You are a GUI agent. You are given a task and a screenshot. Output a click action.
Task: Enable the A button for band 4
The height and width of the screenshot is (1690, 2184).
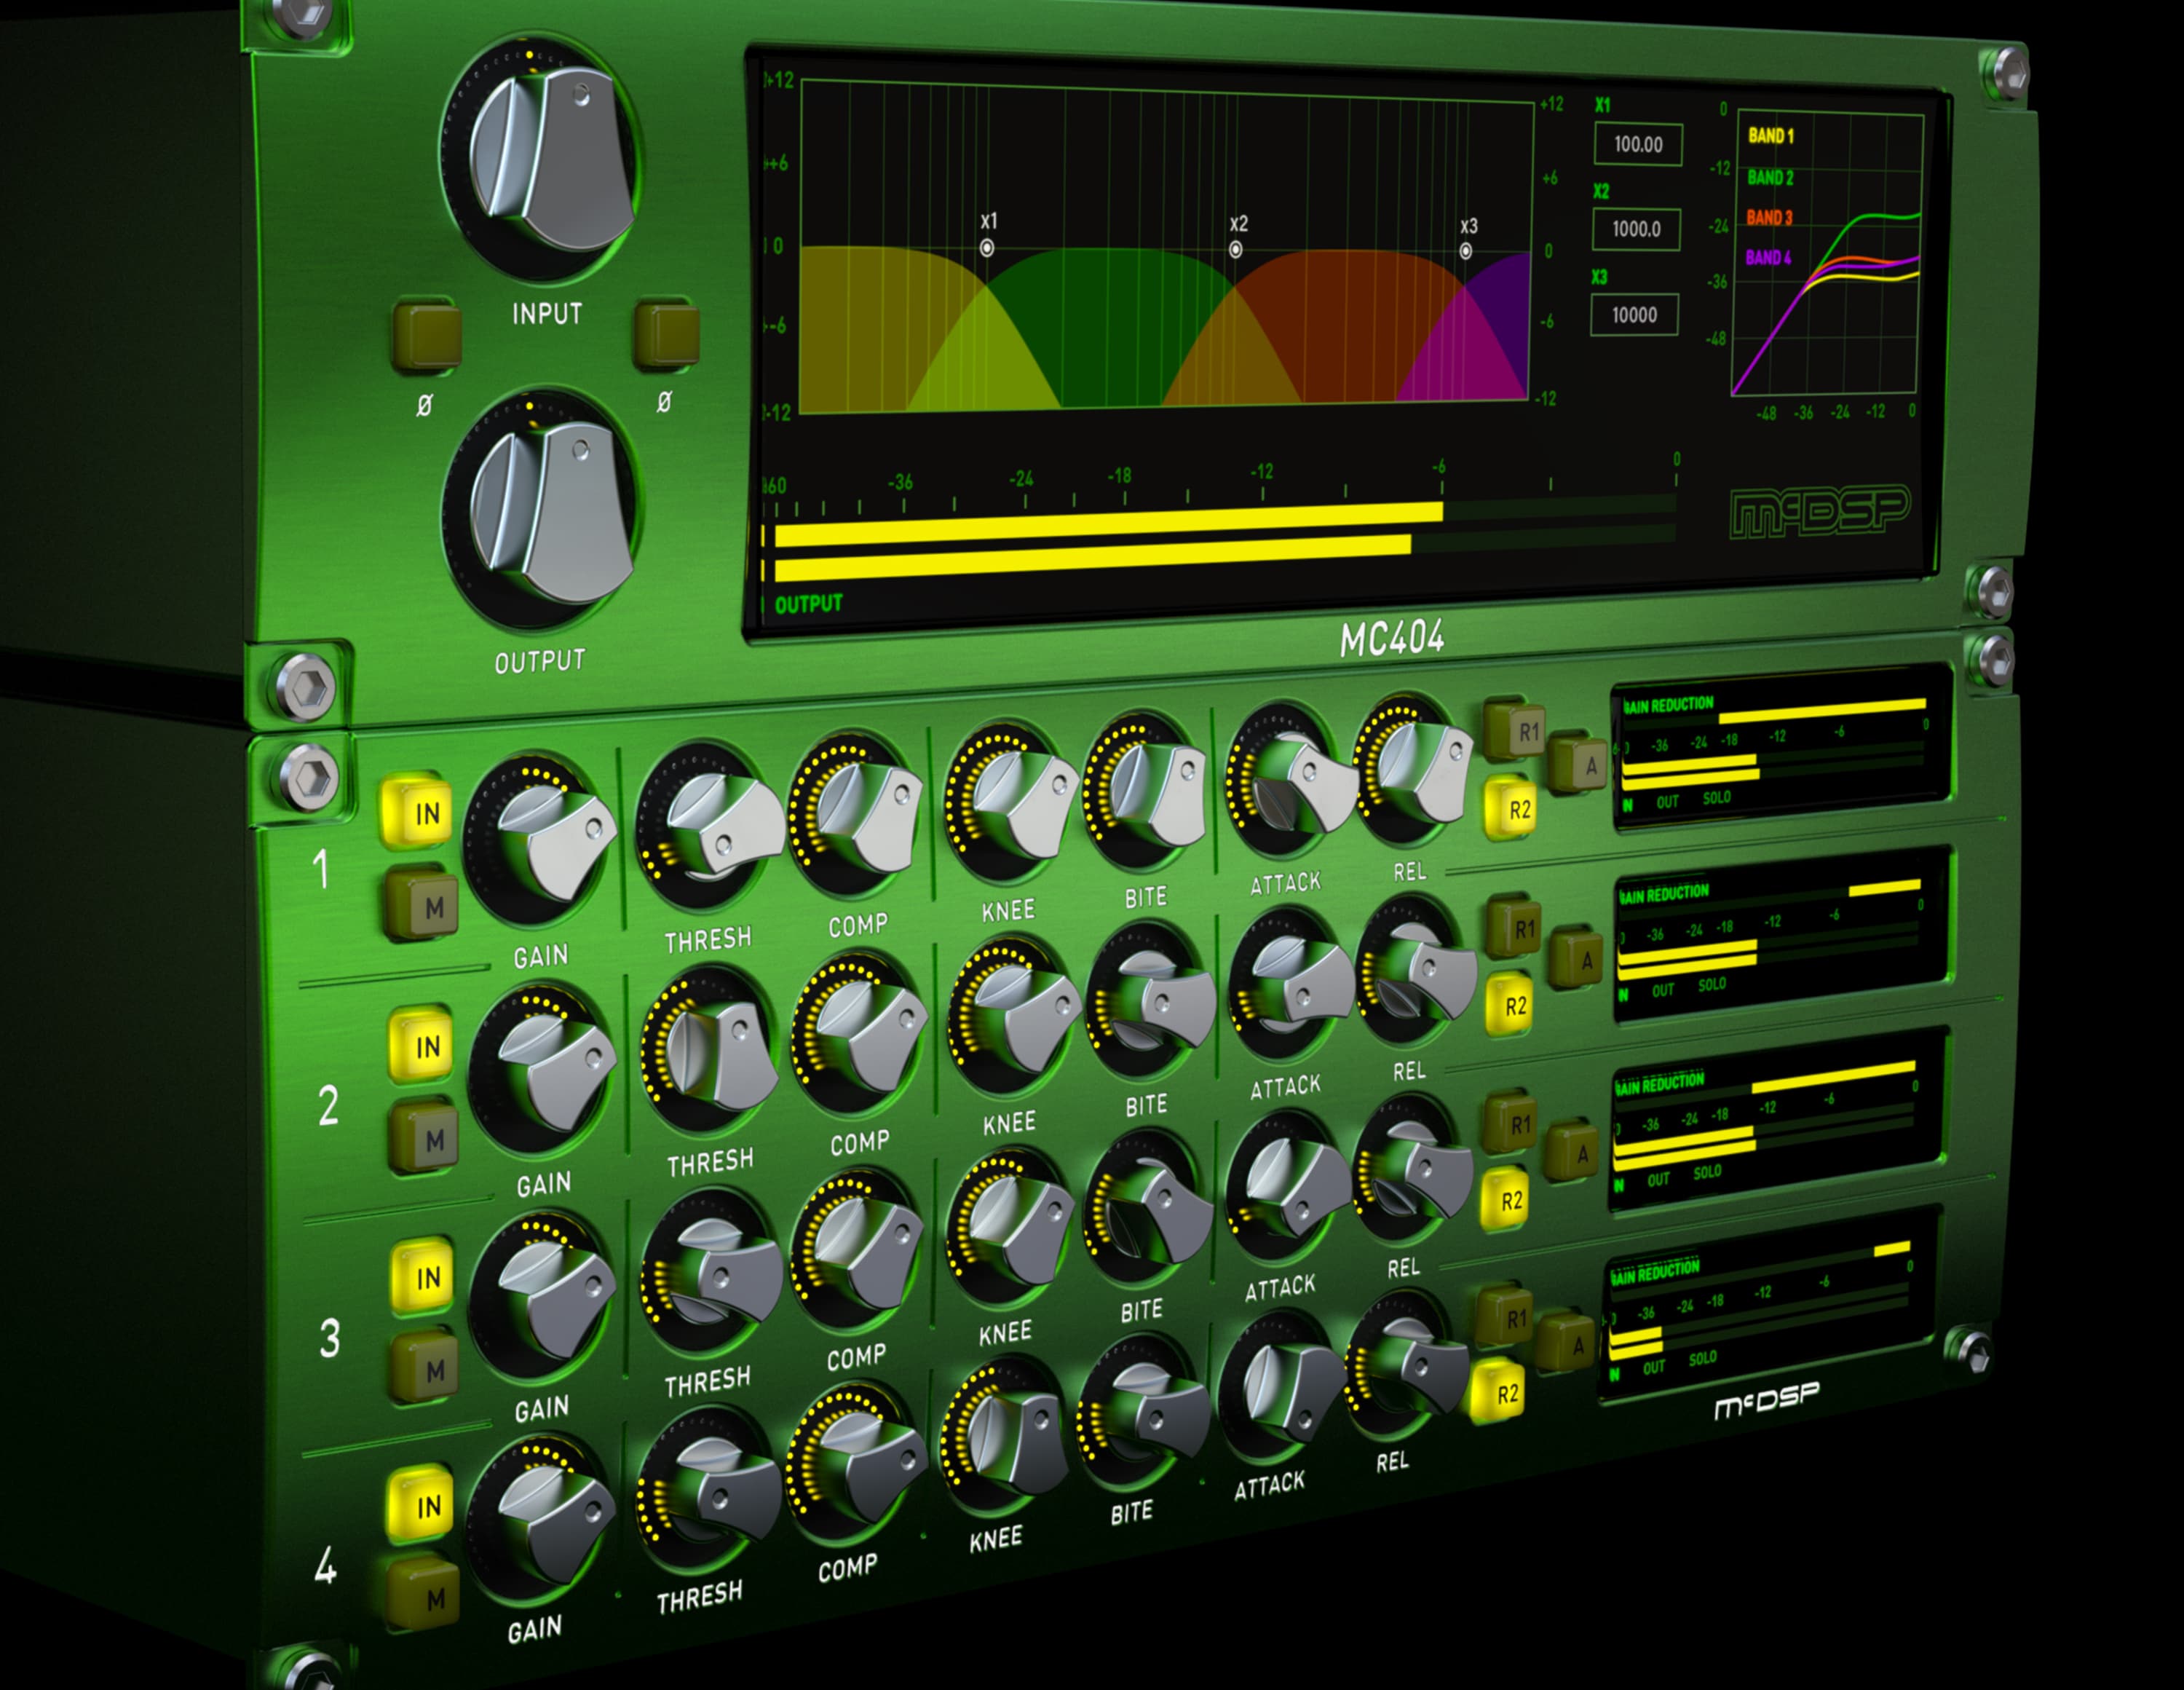1566,1344
